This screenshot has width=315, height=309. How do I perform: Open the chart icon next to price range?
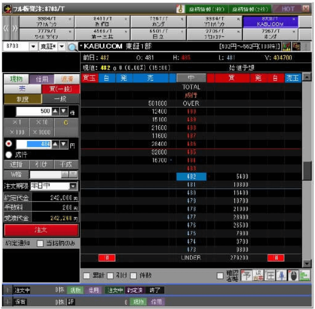point(286,47)
